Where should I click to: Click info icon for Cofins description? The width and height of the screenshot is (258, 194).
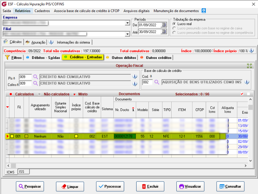point(135,84)
